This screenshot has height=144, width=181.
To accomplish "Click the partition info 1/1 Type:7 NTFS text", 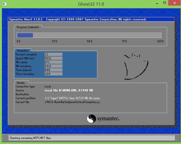I will coord(72,98).
